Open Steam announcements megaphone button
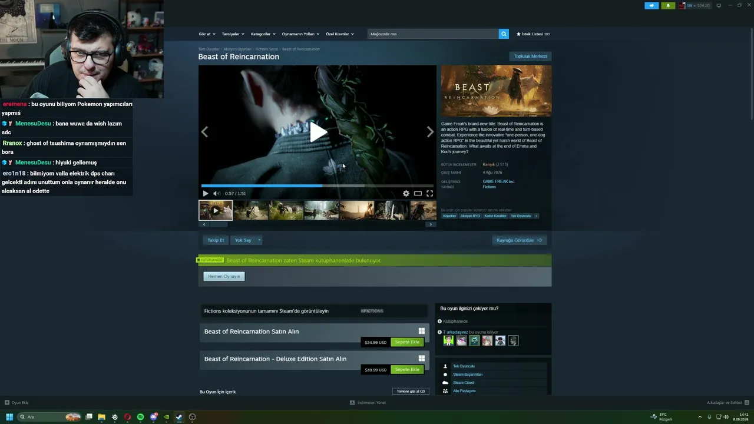 [652, 5]
